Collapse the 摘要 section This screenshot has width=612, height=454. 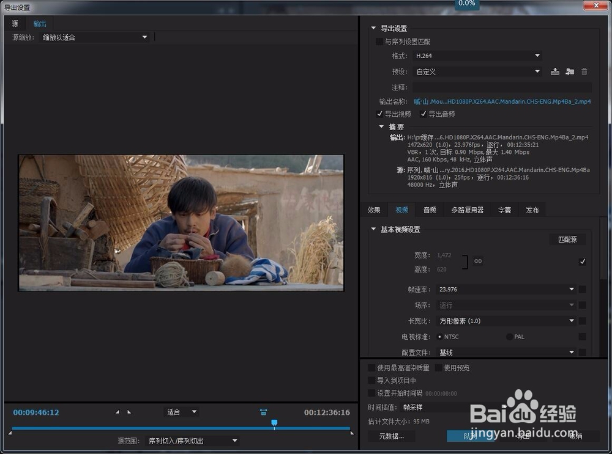click(381, 126)
